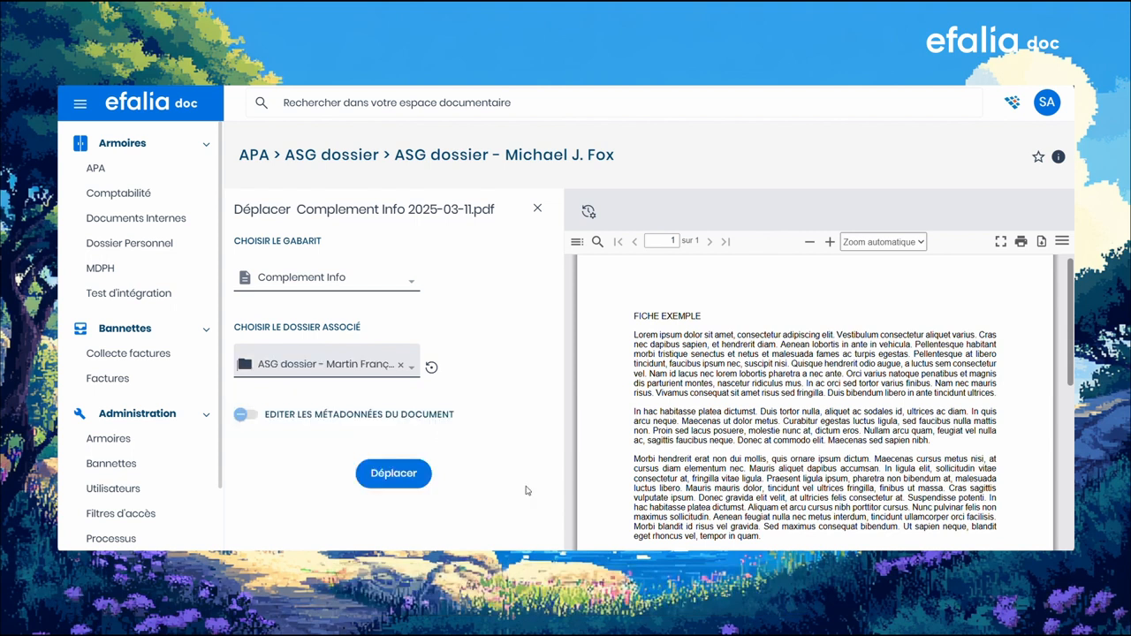Download the PDF file
This screenshot has height=636, width=1131.
click(1042, 241)
